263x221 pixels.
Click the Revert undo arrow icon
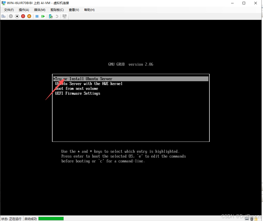point(57,16)
